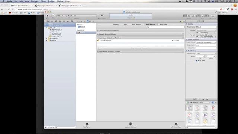Click Validate Settings icon
238x134 pixels.
[x=131, y=124]
